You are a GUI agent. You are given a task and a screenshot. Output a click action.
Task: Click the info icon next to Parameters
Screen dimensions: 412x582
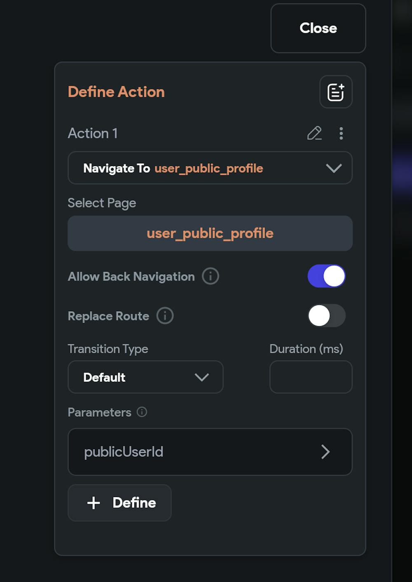coord(142,412)
